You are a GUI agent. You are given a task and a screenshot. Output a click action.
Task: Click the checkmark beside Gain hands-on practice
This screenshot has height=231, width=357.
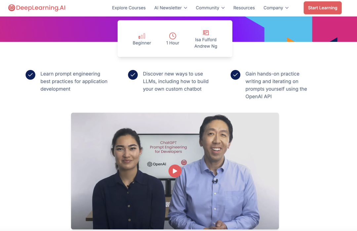(x=235, y=75)
